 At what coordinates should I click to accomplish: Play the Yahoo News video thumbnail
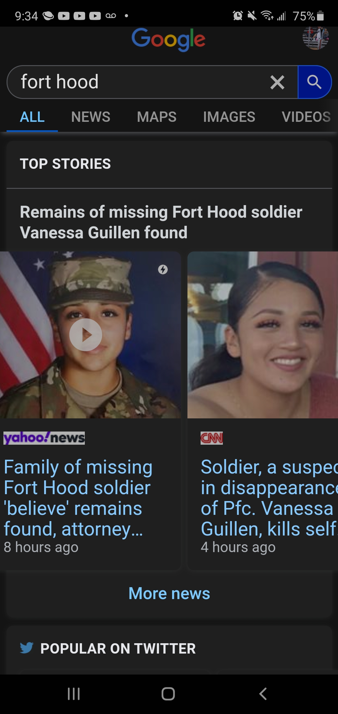click(x=85, y=335)
